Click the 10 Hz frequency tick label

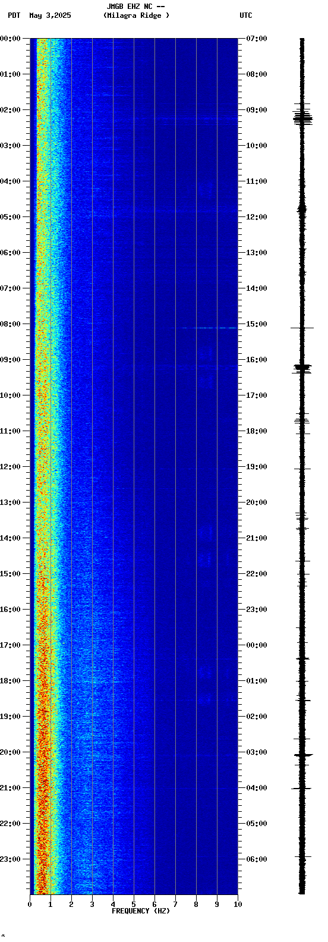pyautogui.click(x=238, y=905)
